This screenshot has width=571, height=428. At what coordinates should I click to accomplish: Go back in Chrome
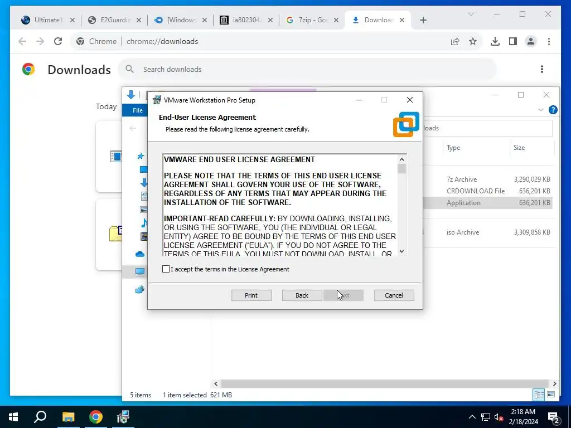click(22, 41)
